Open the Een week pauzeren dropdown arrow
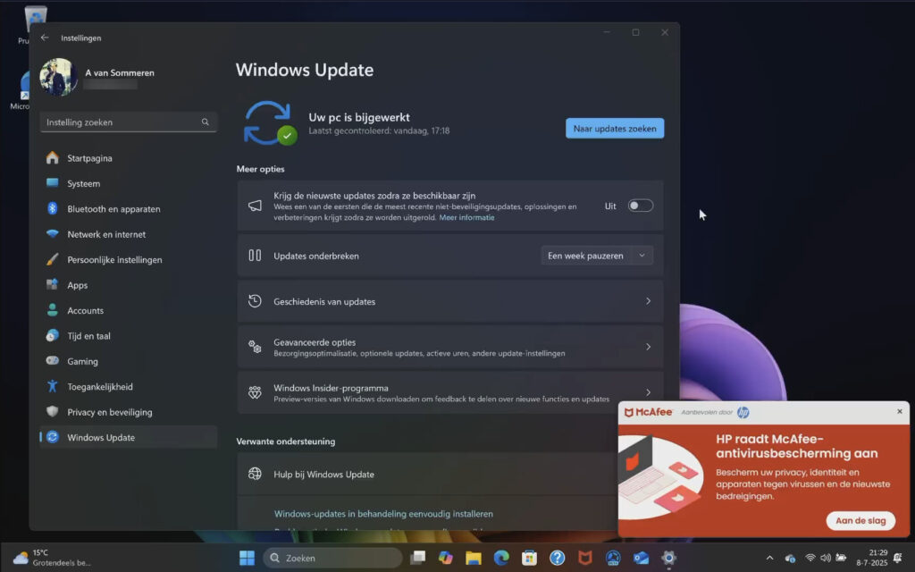 point(642,256)
